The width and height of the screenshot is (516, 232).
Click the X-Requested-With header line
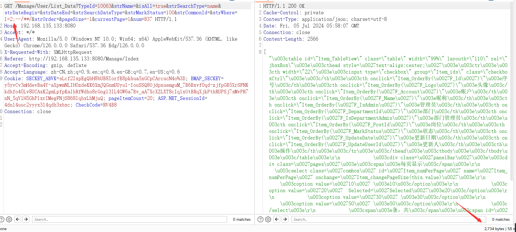coord(48,52)
